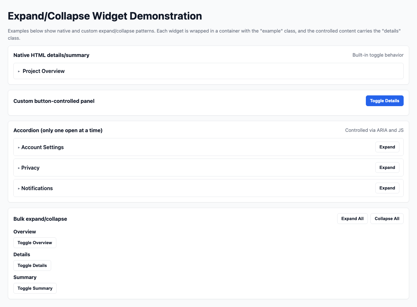Click the Toggle Summary button

[35, 288]
